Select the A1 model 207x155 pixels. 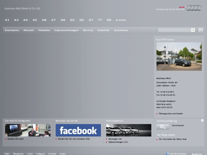click(x=7, y=20)
